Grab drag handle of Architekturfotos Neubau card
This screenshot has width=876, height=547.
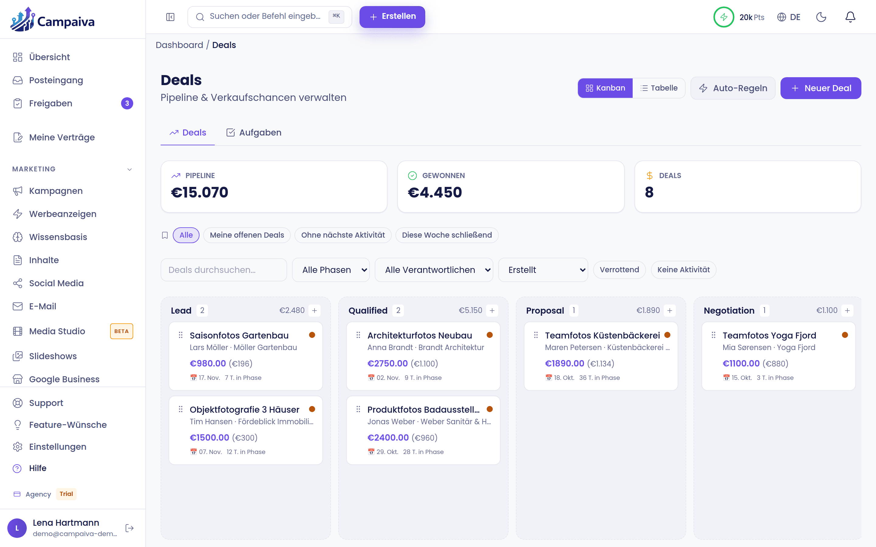click(358, 335)
